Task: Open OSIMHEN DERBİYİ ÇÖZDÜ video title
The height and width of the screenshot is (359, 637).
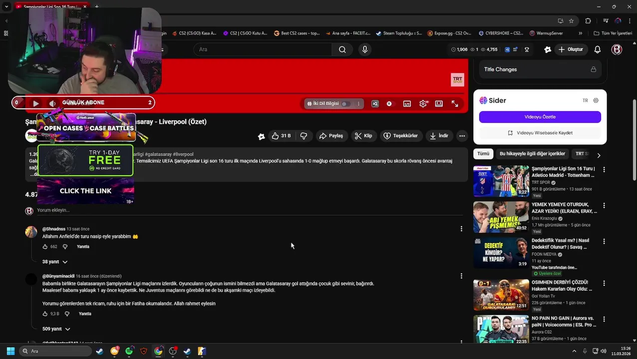Action: (562, 286)
